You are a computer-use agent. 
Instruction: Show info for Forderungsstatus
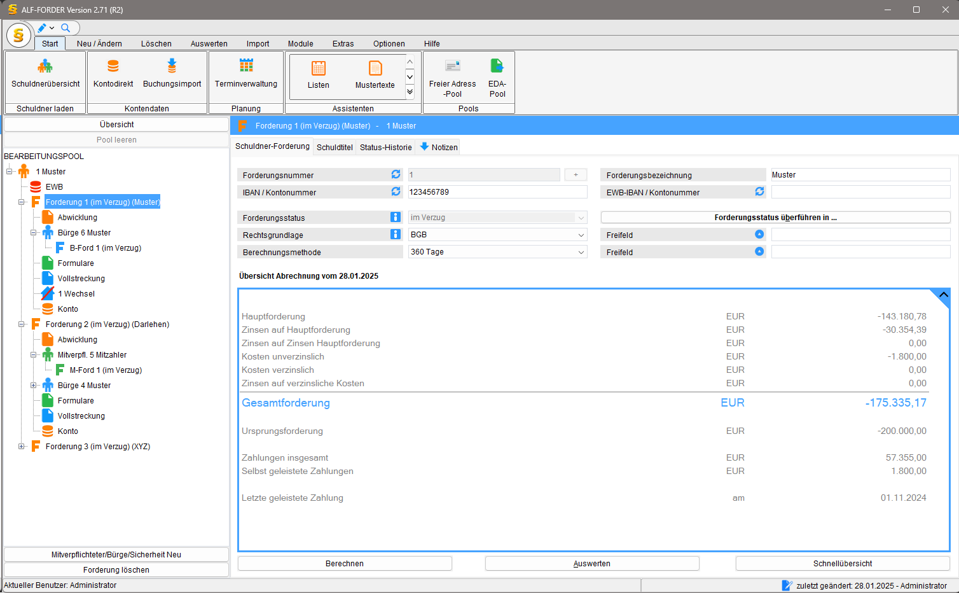395,217
